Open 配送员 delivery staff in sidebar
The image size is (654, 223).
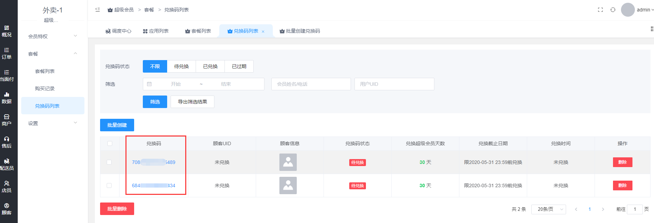coord(7,165)
